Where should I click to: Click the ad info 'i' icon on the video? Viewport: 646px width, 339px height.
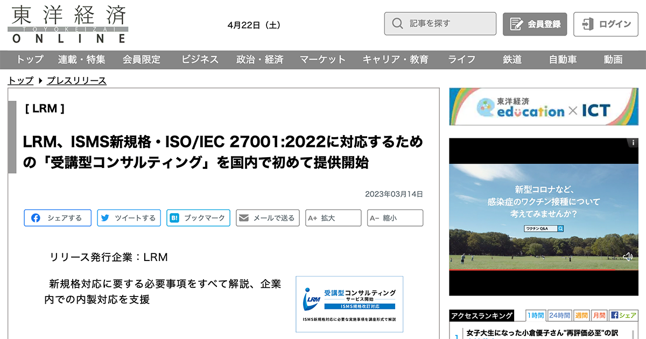point(634,143)
